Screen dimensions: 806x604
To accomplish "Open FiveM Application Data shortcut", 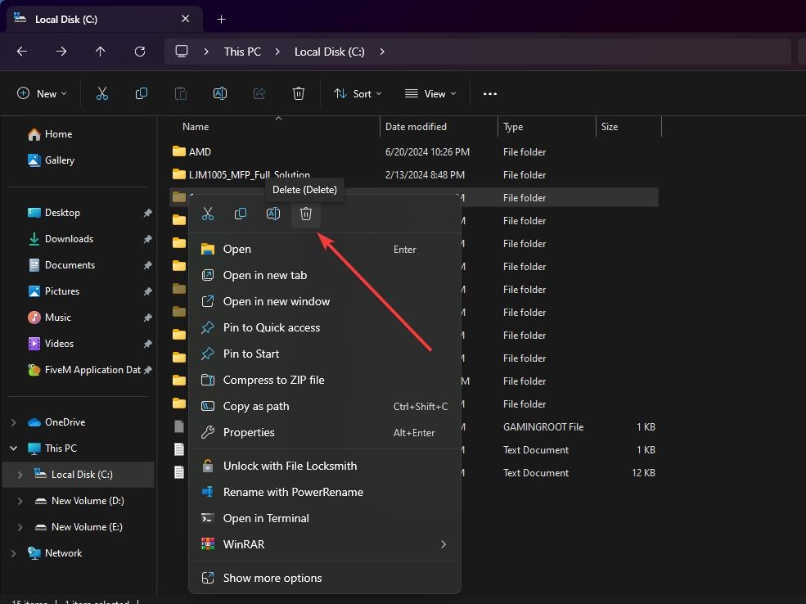I will point(84,370).
